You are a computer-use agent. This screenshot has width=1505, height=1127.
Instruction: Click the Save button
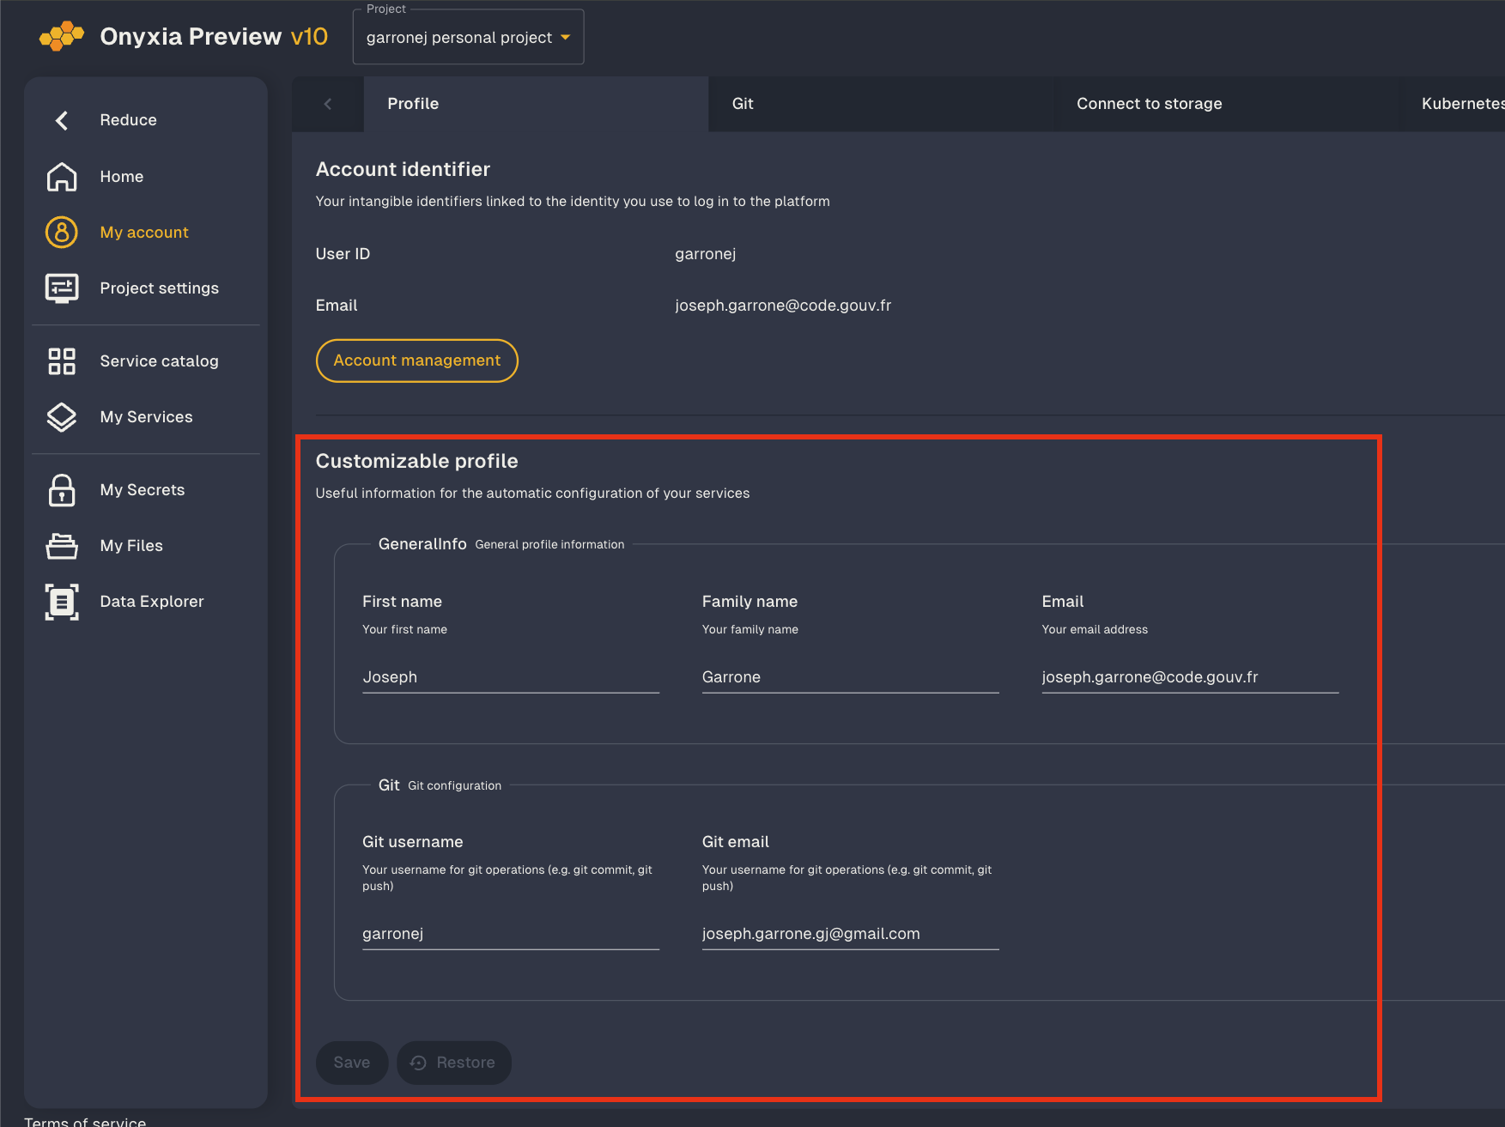(x=351, y=1063)
